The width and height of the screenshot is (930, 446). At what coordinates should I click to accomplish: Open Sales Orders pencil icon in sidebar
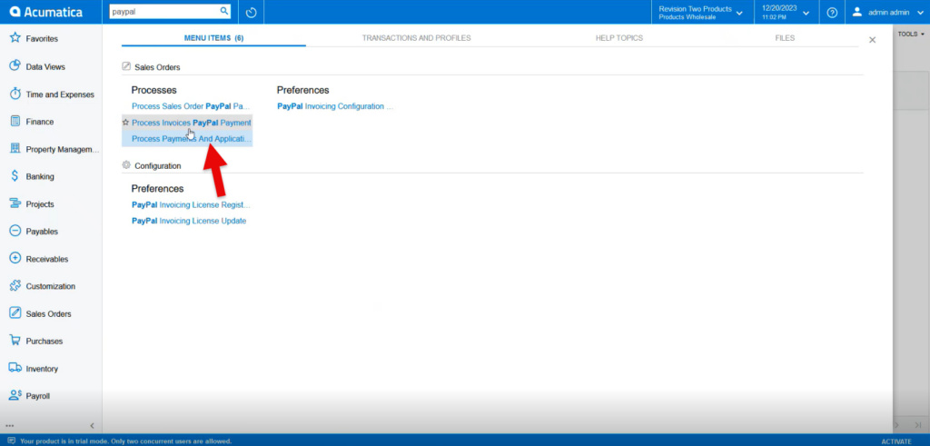click(x=15, y=313)
